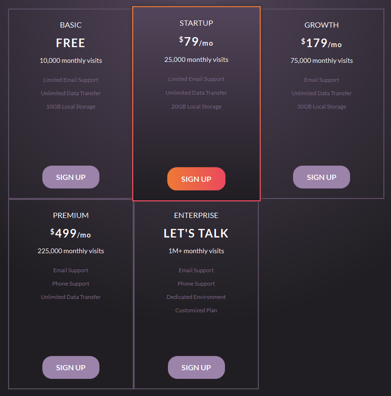Click '10,000 monthly visits' under Basic

pos(70,60)
